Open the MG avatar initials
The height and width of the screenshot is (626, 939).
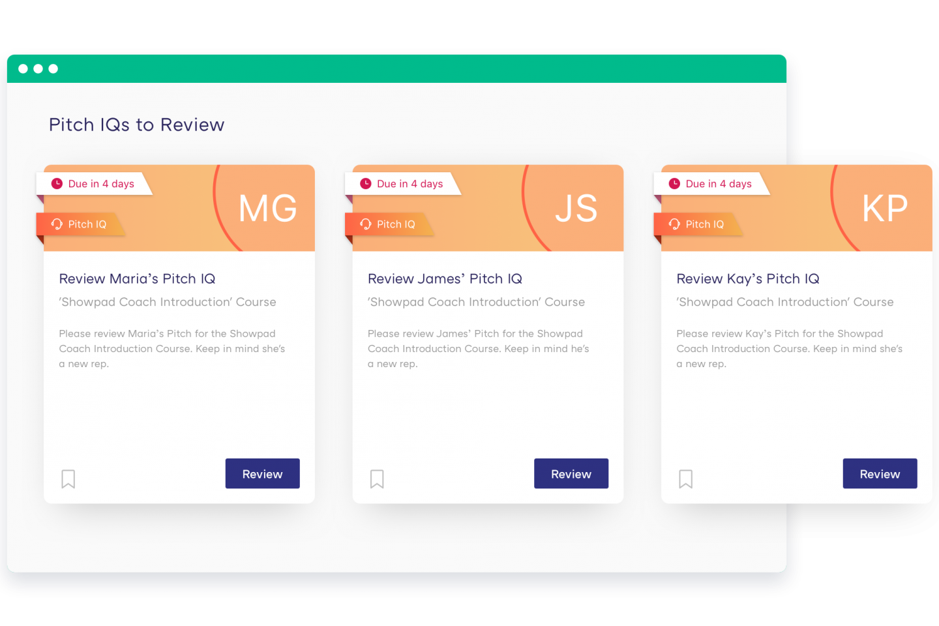pos(267,209)
